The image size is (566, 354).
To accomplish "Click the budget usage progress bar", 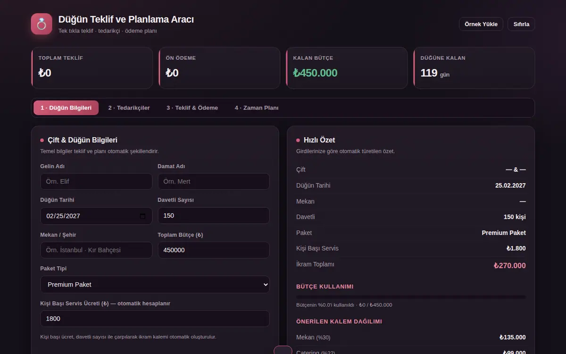I will coord(411,297).
